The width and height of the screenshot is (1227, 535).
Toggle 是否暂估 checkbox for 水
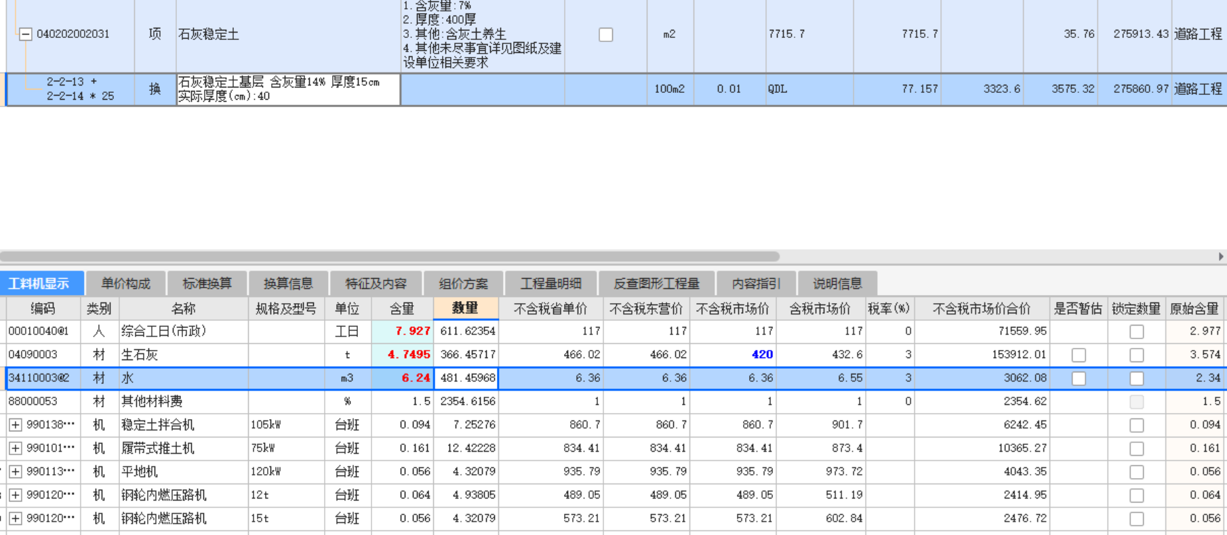click(x=1079, y=378)
